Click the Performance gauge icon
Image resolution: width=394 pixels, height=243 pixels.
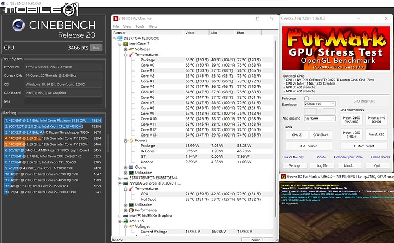coord(131,210)
